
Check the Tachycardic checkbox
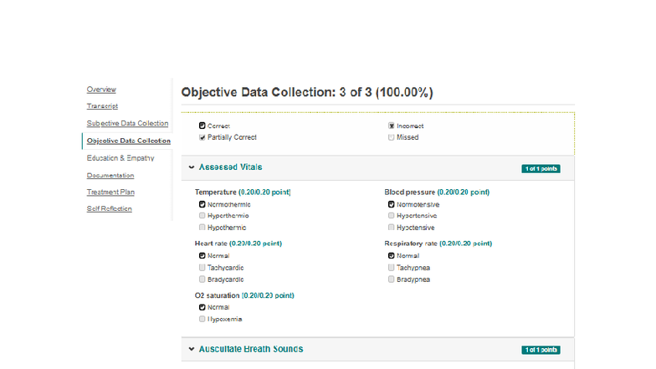(202, 268)
